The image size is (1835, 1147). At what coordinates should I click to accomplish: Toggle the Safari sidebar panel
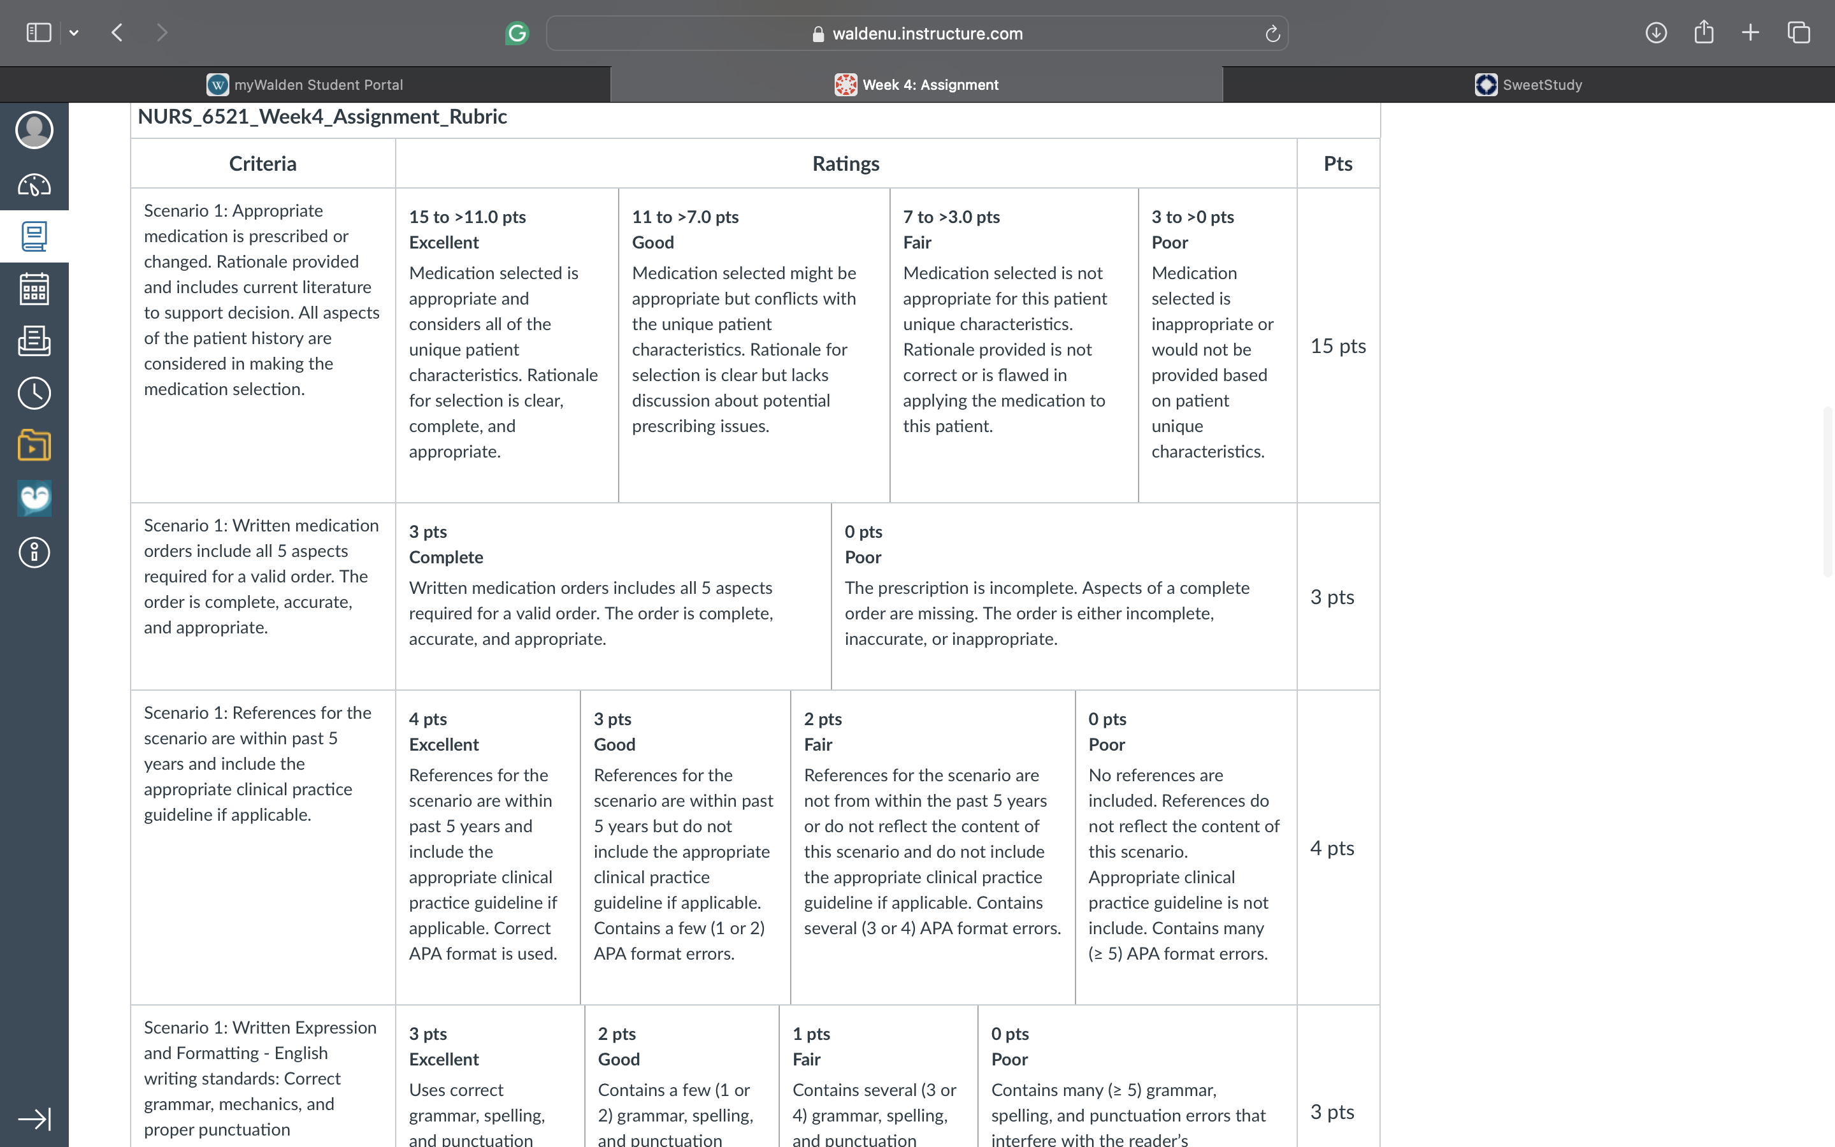(x=39, y=32)
